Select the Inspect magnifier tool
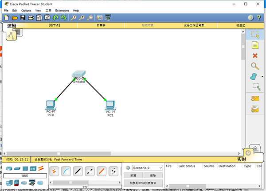The width and height of the screenshot is (266, 191). click(254, 66)
